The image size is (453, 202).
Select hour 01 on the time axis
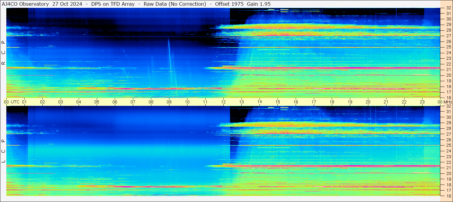click(24, 102)
